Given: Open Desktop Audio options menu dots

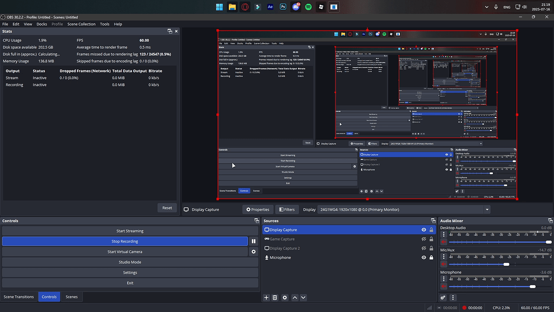Looking at the screenshot, I should click(x=444, y=235).
